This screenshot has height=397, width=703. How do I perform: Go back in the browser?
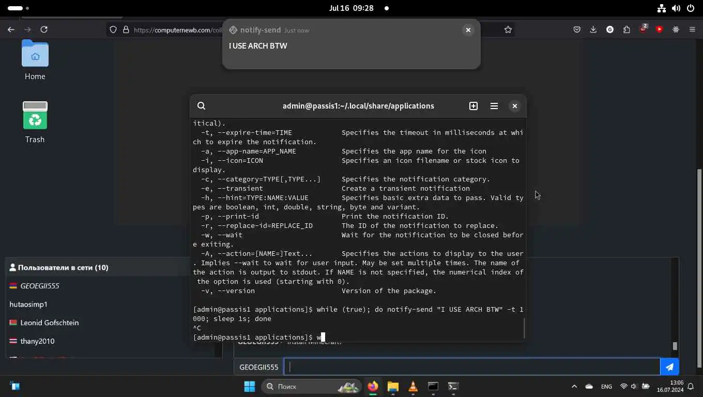coord(11,29)
